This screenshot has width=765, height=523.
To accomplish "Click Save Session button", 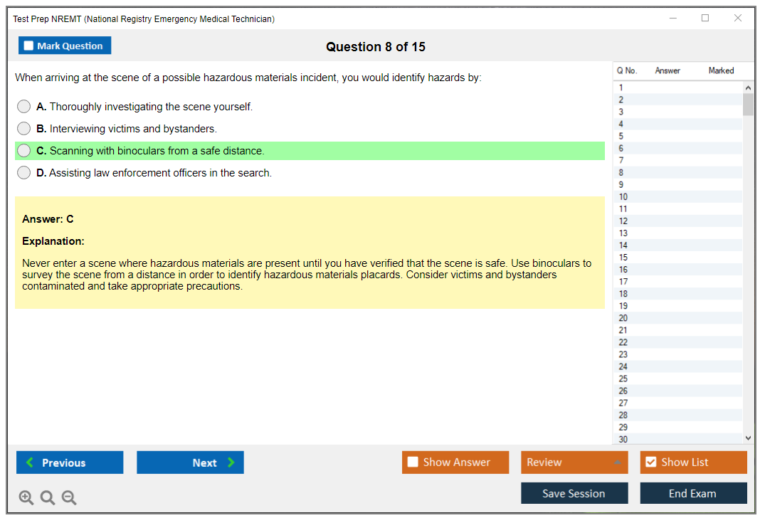I will click(x=574, y=493).
